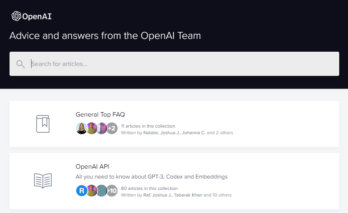Click Johanna C.'s avatar in General Top FAQ
The image size is (348, 213).
[x=102, y=128]
